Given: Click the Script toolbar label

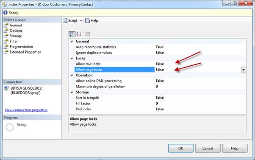Looking at the screenshot, I should point(73,21).
